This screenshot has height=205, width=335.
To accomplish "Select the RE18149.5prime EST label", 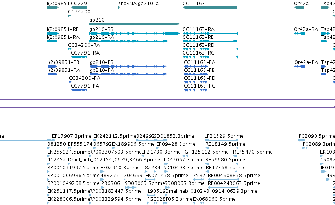I will (225, 144).
